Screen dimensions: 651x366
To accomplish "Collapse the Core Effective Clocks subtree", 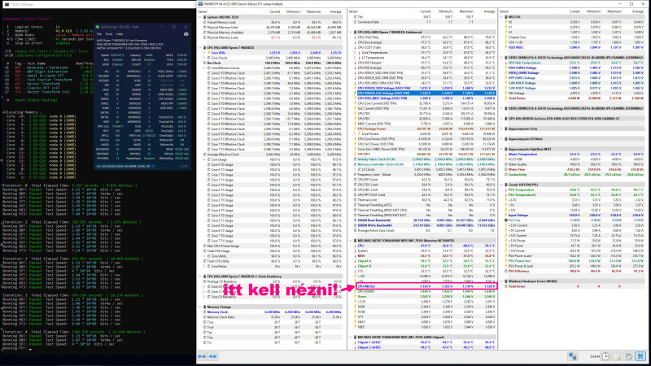I will 204,68.
